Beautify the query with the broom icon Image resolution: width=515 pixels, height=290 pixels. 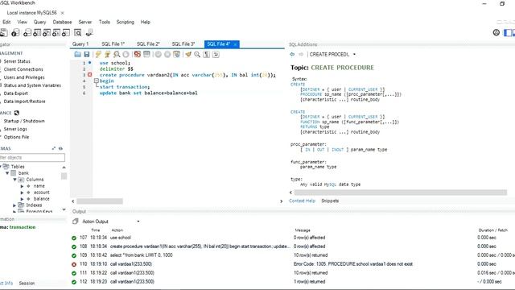pos(188,54)
